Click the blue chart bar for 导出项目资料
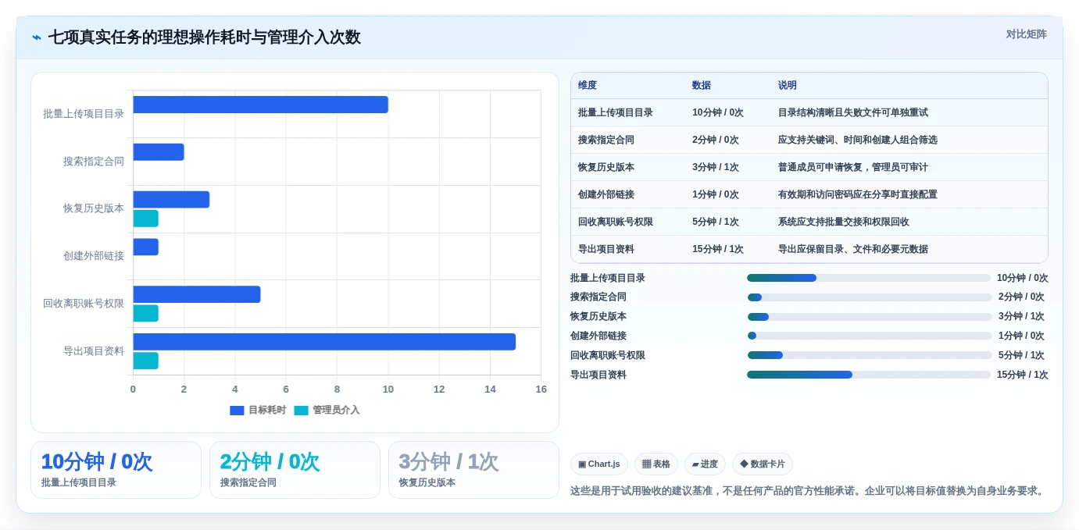The image size is (1079, 530). click(324, 342)
